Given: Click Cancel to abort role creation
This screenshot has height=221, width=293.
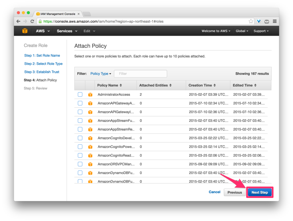Looking at the screenshot, I should pos(215,192).
